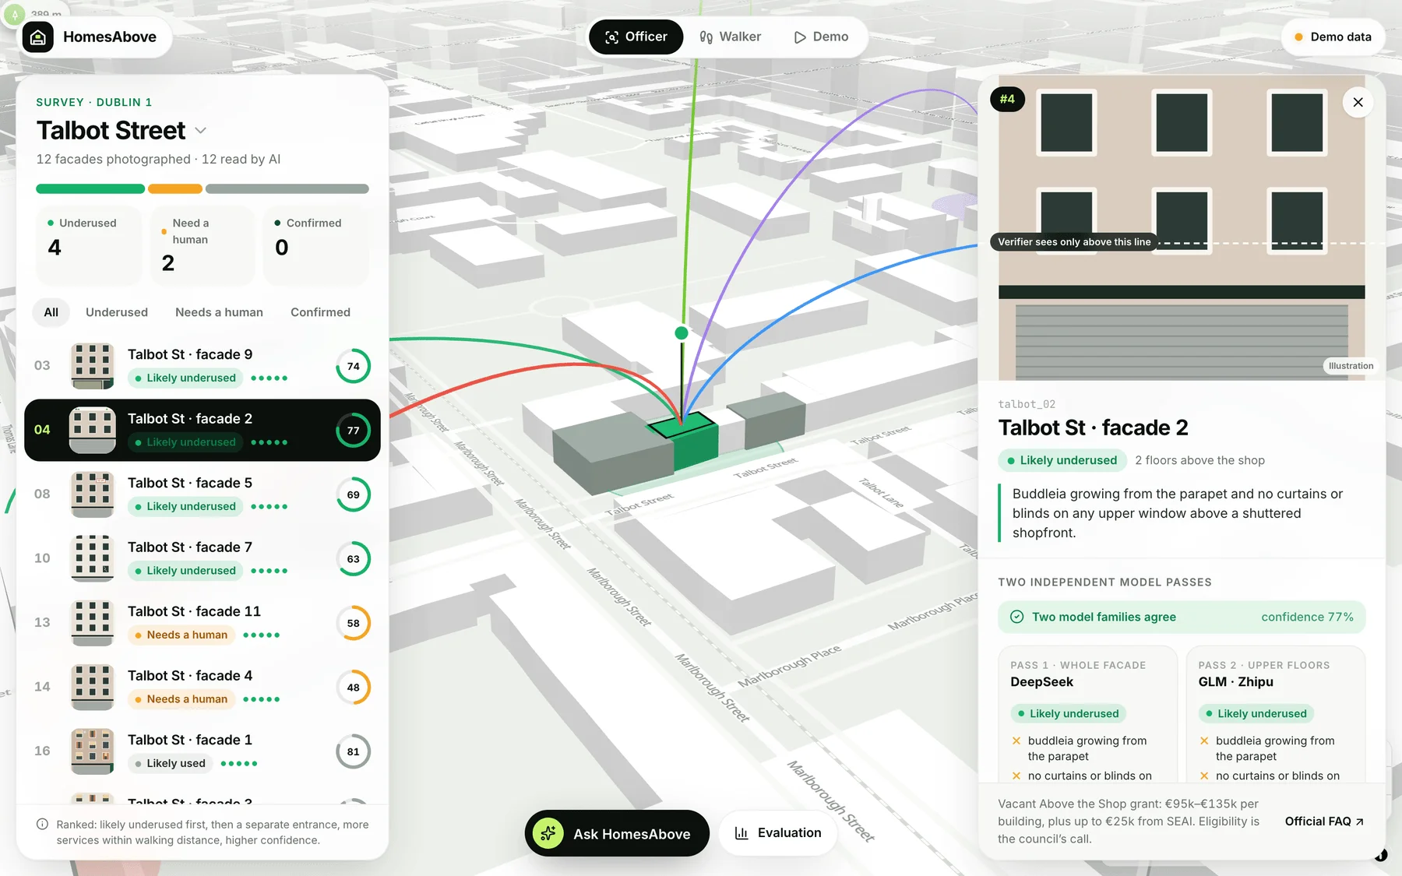Image resolution: width=1402 pixels, height=876 pixels.
Task: Click the info icon beside ranking note
Action: (x=43, y=824)
